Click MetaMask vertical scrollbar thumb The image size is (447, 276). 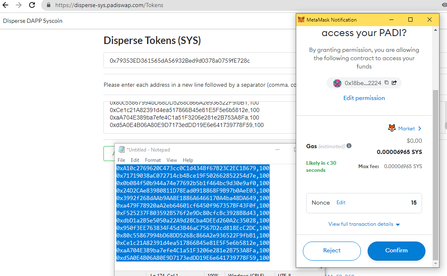[x=435, y=175]
